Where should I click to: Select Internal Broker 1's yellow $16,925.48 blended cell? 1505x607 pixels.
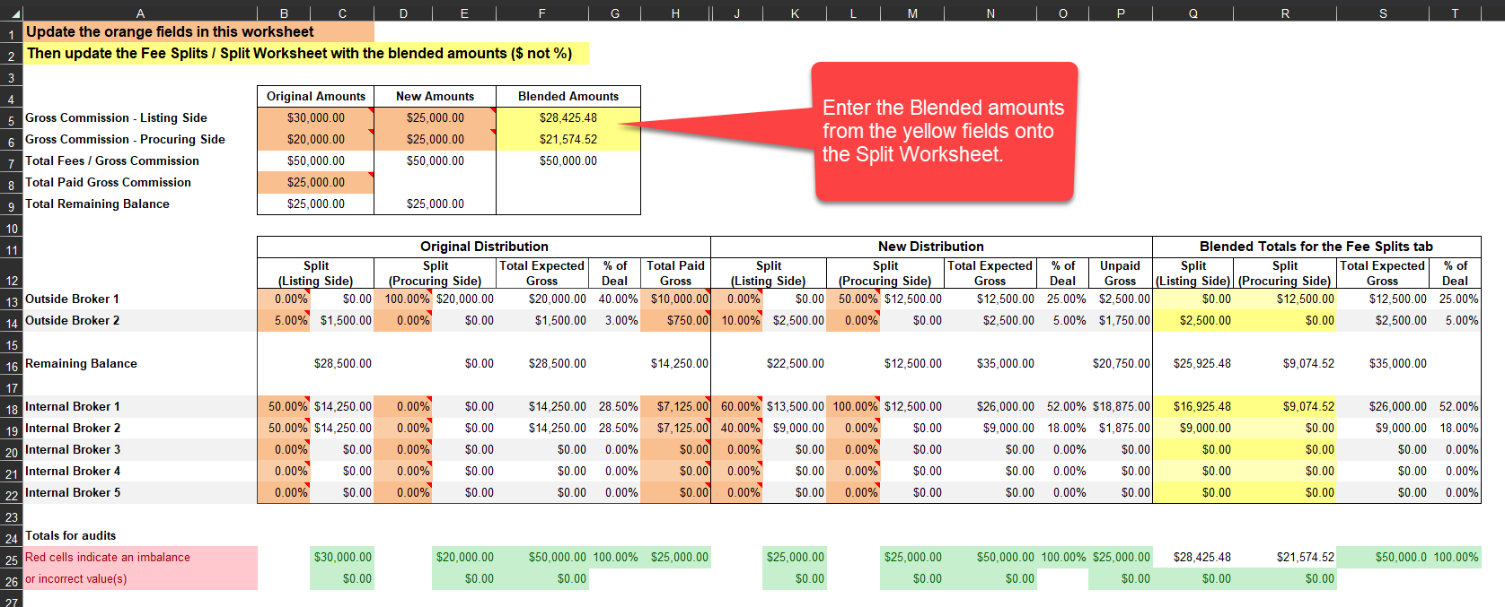(x=1193, y=407)
